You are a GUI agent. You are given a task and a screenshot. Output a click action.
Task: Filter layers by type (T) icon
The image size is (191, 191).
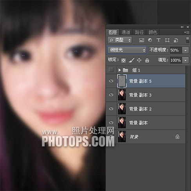159,40
